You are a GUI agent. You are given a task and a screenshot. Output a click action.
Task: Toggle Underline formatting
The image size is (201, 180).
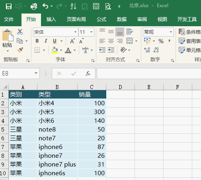pos(55,41)
